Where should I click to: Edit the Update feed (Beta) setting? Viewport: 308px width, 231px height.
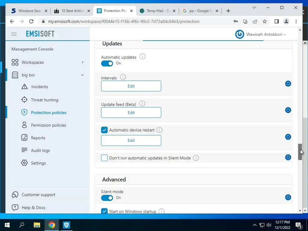click(x=131, y=112)
